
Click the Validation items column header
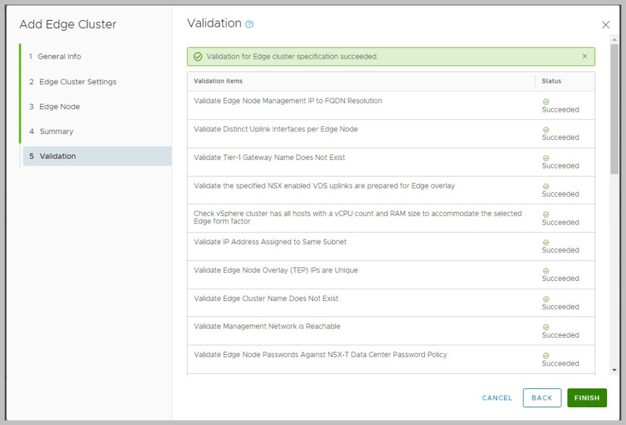pos(218,81)
